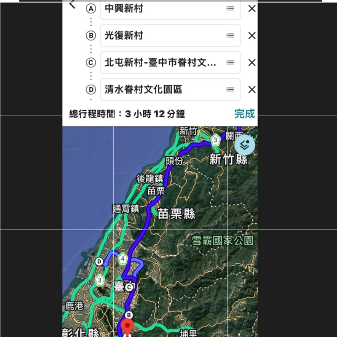Tap waypoint marker D on map

(x=99, y=262)
